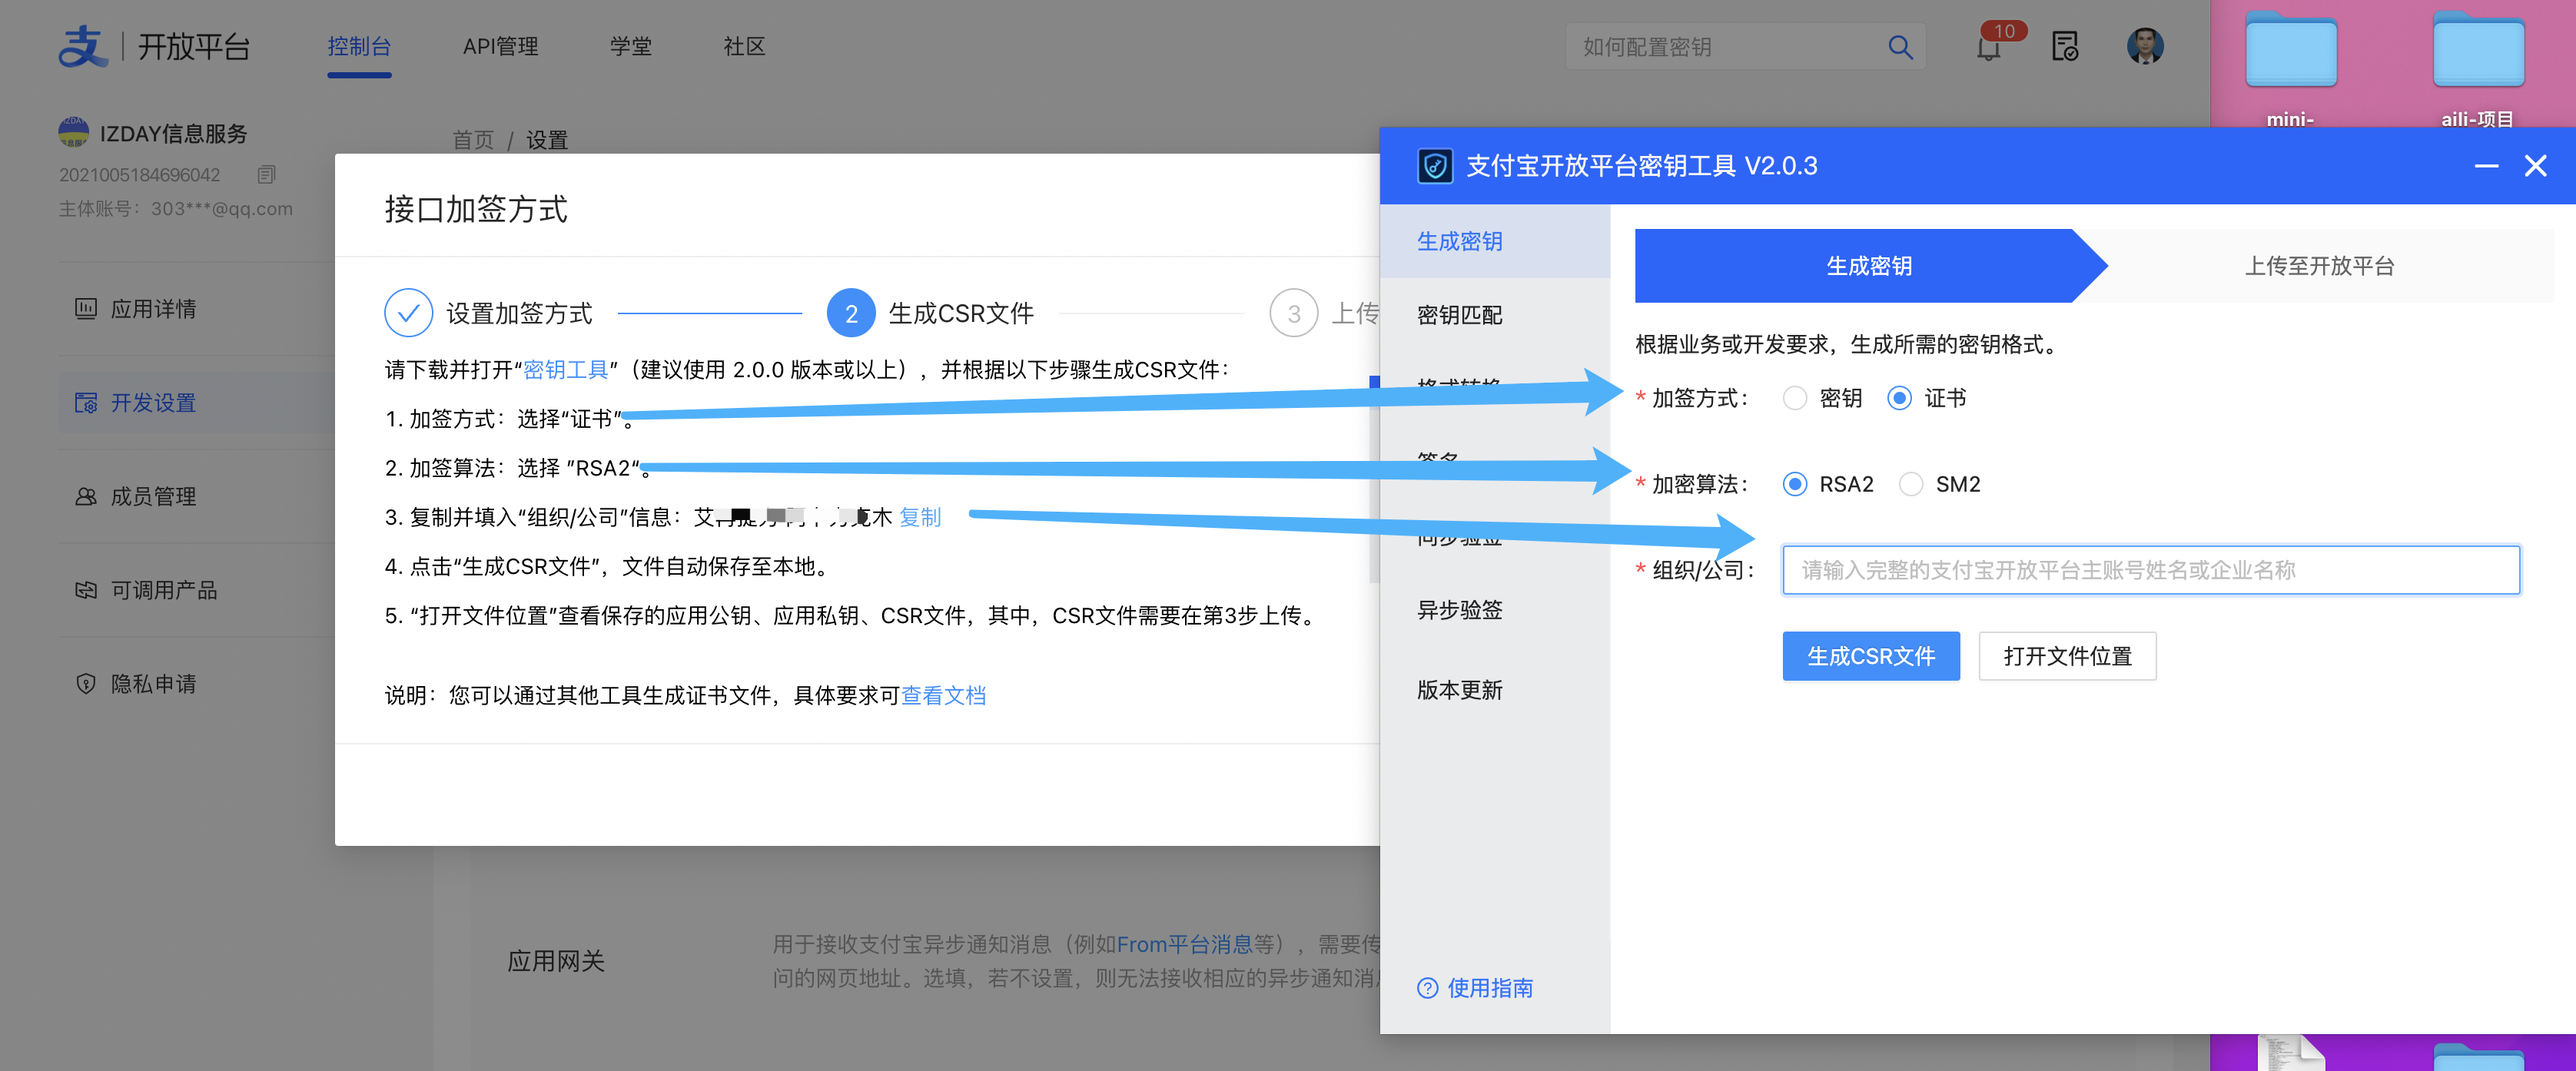Image resolution: width=2576 pixels, height=1071 pixels.
Task: Select the 生成密钥 step tab
Action: coord(1869,266)
